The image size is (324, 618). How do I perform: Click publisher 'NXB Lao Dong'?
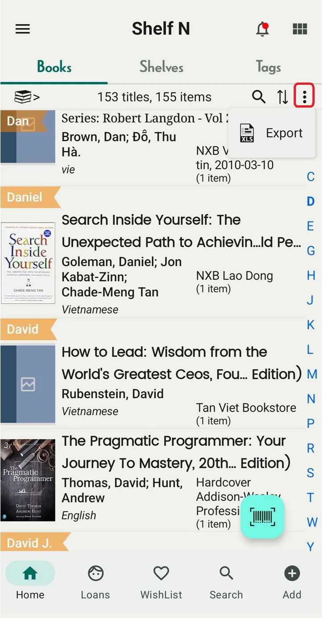[x=234, y=276]
